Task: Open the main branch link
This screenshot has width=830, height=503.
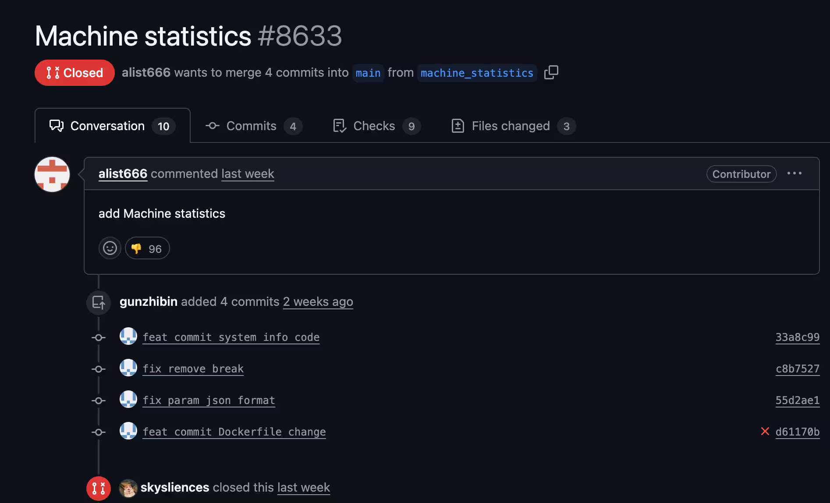Action: tap(368, 73)
